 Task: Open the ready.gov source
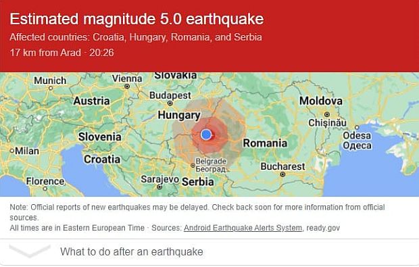coord(323,228)
